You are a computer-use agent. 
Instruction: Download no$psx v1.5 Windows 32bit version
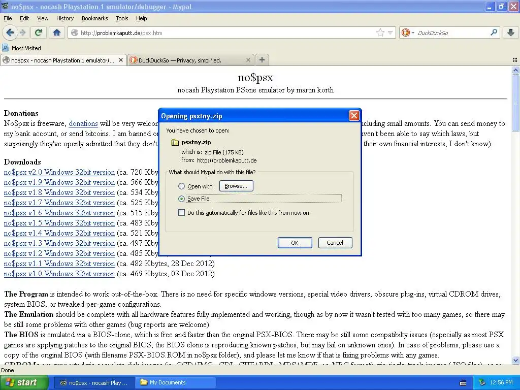(59, 223)
